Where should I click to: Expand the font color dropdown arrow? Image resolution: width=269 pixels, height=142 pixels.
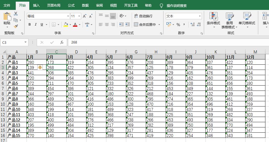(80, 24)
